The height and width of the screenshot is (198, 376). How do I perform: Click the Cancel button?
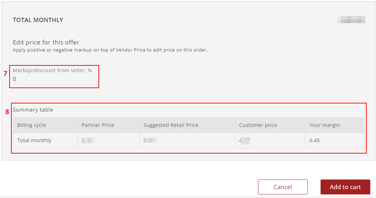pos(283,187)
